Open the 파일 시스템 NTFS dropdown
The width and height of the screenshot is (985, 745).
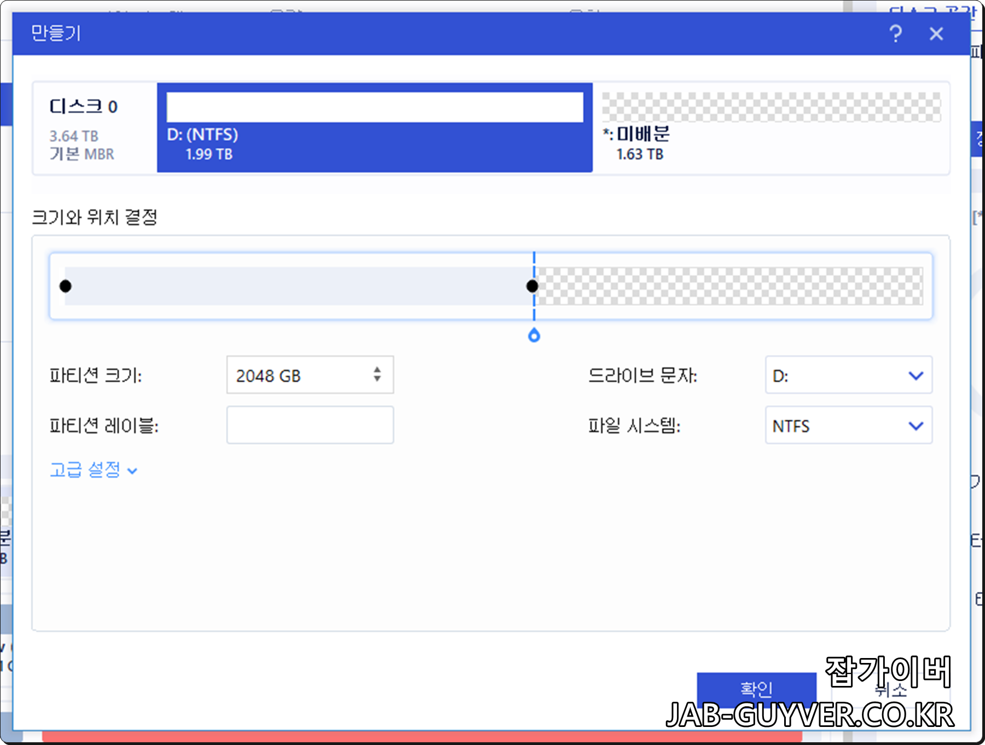[849, 425]
